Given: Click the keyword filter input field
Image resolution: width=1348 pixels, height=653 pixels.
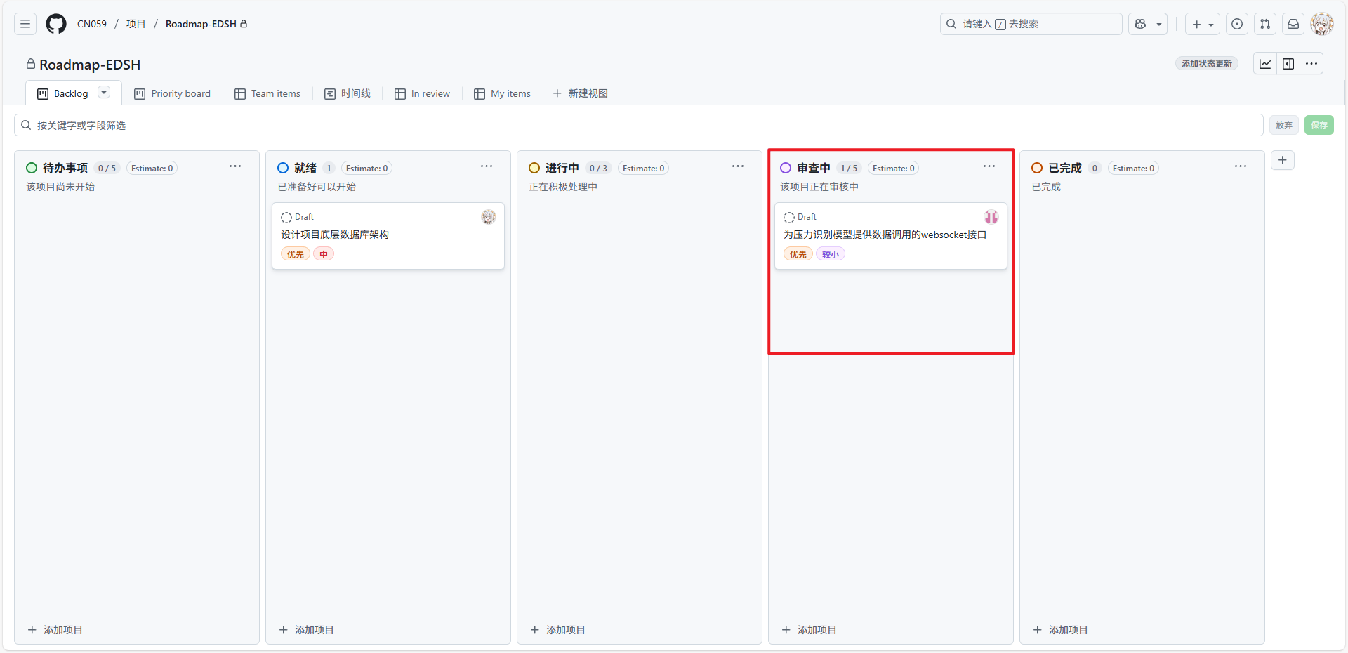Looking at the screenshot, I should pyautogui.click(x=632, y=125).
